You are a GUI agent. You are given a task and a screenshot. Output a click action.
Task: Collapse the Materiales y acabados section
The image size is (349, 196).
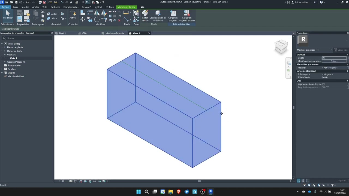(x=347, y=65)
